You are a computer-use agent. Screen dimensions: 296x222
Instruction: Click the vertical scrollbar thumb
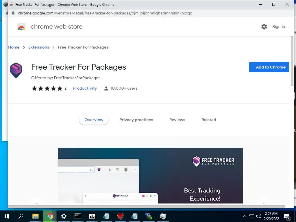pyautogui.click(x=292, y=61)
